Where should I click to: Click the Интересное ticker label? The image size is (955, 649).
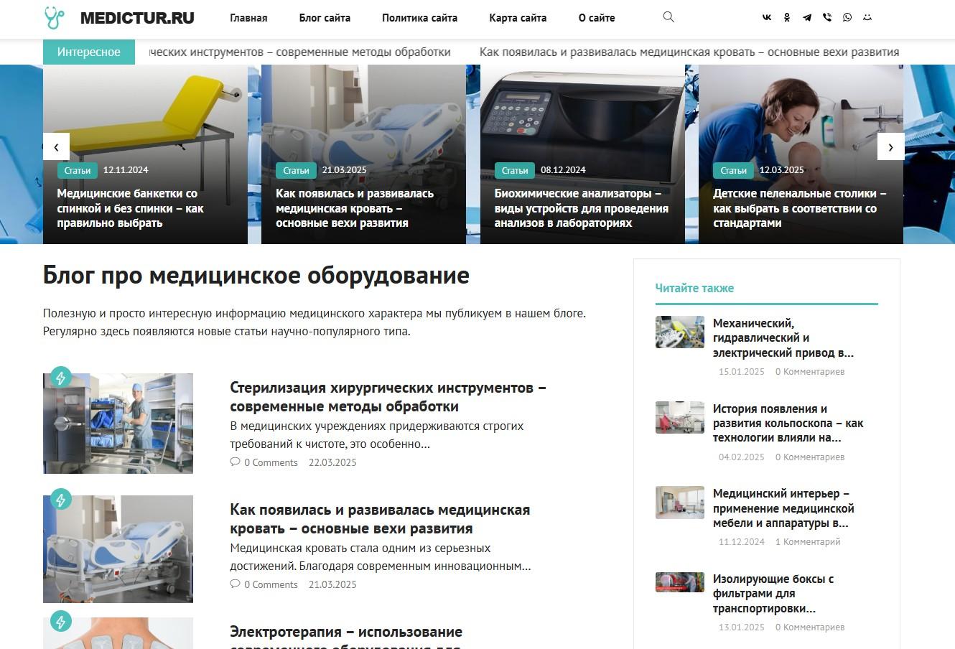click(x=89, y=52)
